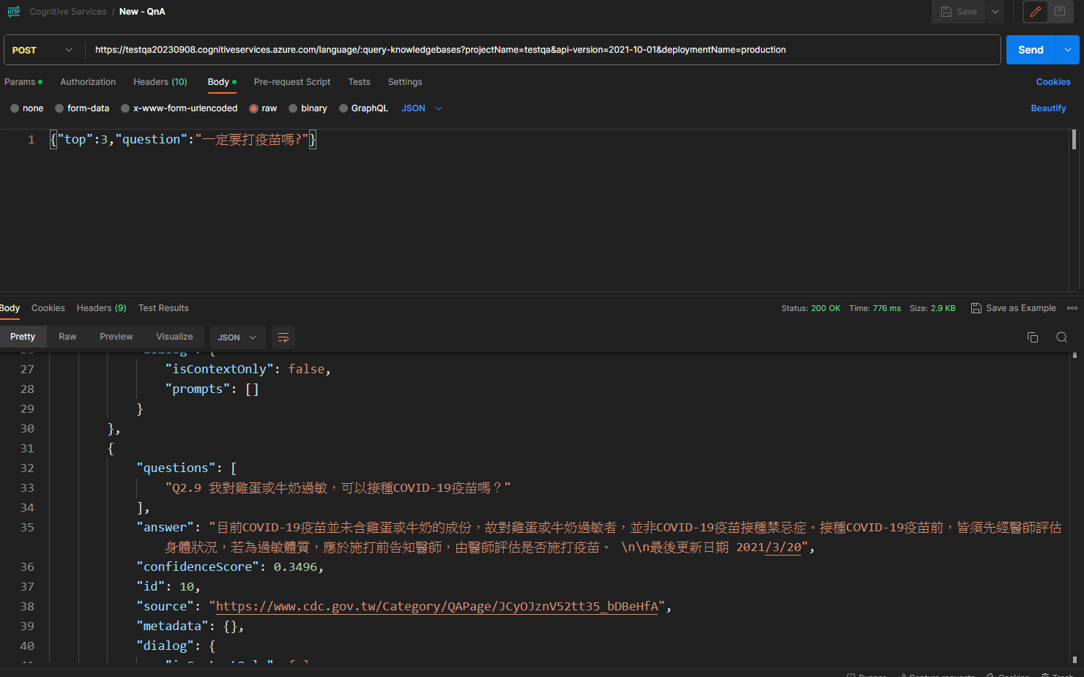Open the request Settings tab
The height and width of the screenshot is (677, 1084).
point(405,82)
